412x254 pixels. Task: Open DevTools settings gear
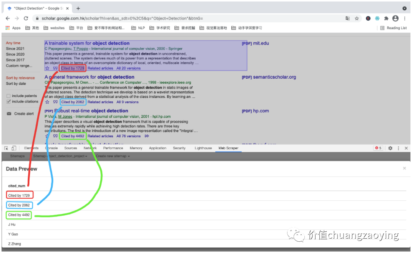coord(390,148)
